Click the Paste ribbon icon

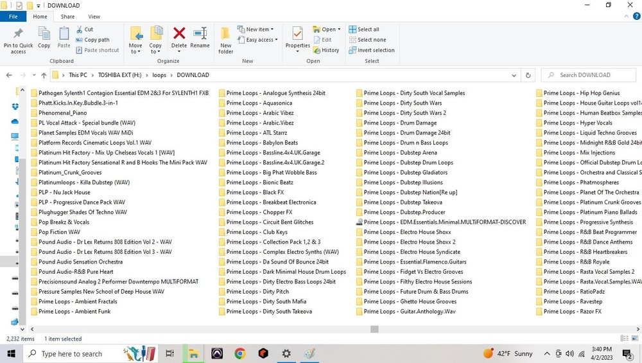(64, 37)
